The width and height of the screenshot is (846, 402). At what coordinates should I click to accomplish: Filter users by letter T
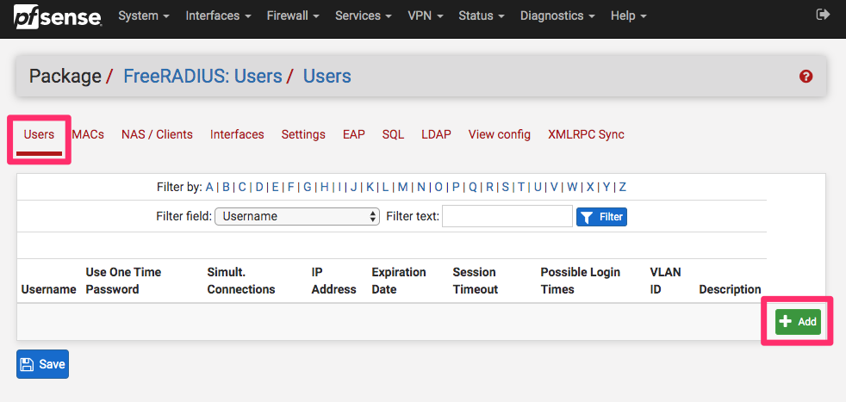click(521, 188)
